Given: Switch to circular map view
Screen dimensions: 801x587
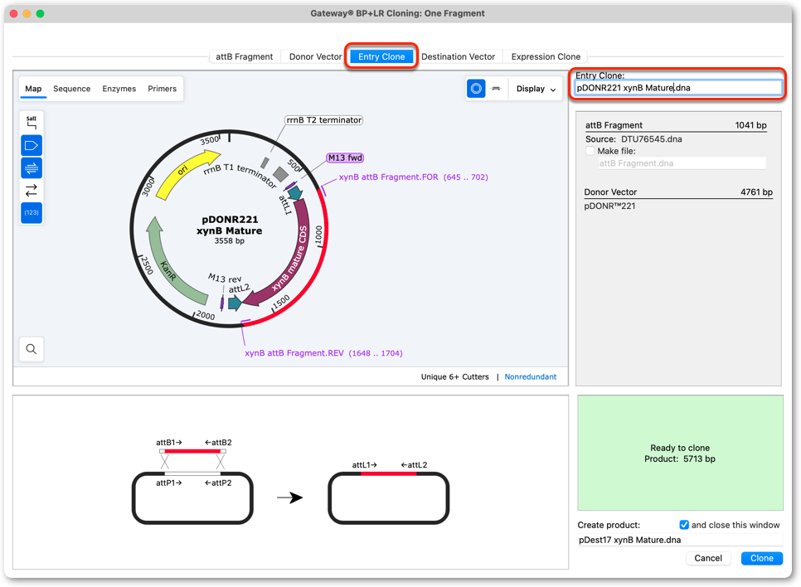Looking at the screenshot, I should coord(476,89).
